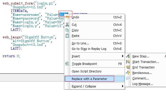Choose Toggle Breakpoint menu entry
Viewport: 166px width, 99px height.
point(94,64)
